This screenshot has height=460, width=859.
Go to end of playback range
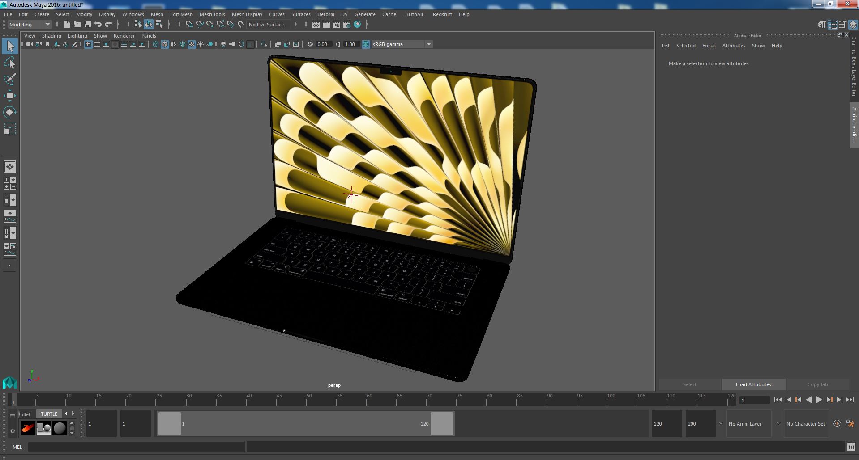tap(850, 400)
